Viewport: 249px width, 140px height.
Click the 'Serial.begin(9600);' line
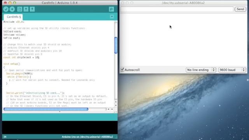click(x=19, y=73)
